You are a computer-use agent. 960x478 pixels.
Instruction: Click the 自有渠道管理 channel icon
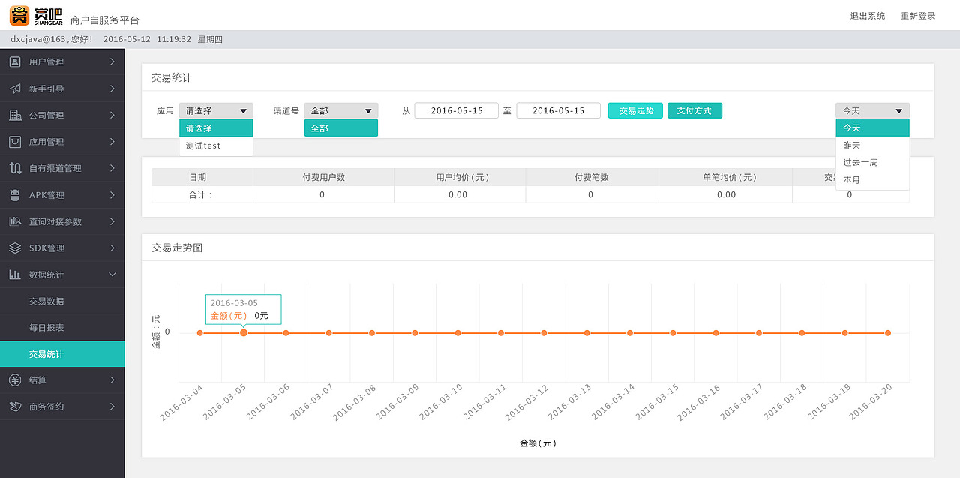15,168
